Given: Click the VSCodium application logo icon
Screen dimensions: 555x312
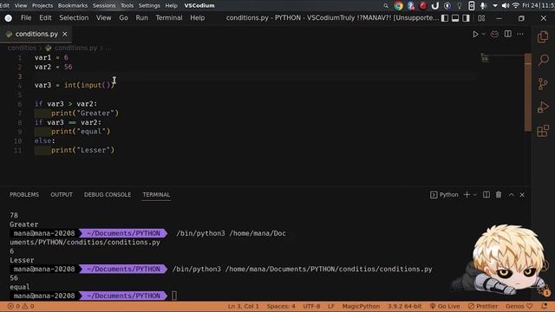Looking at the screenshot, I should coord(8,18).
